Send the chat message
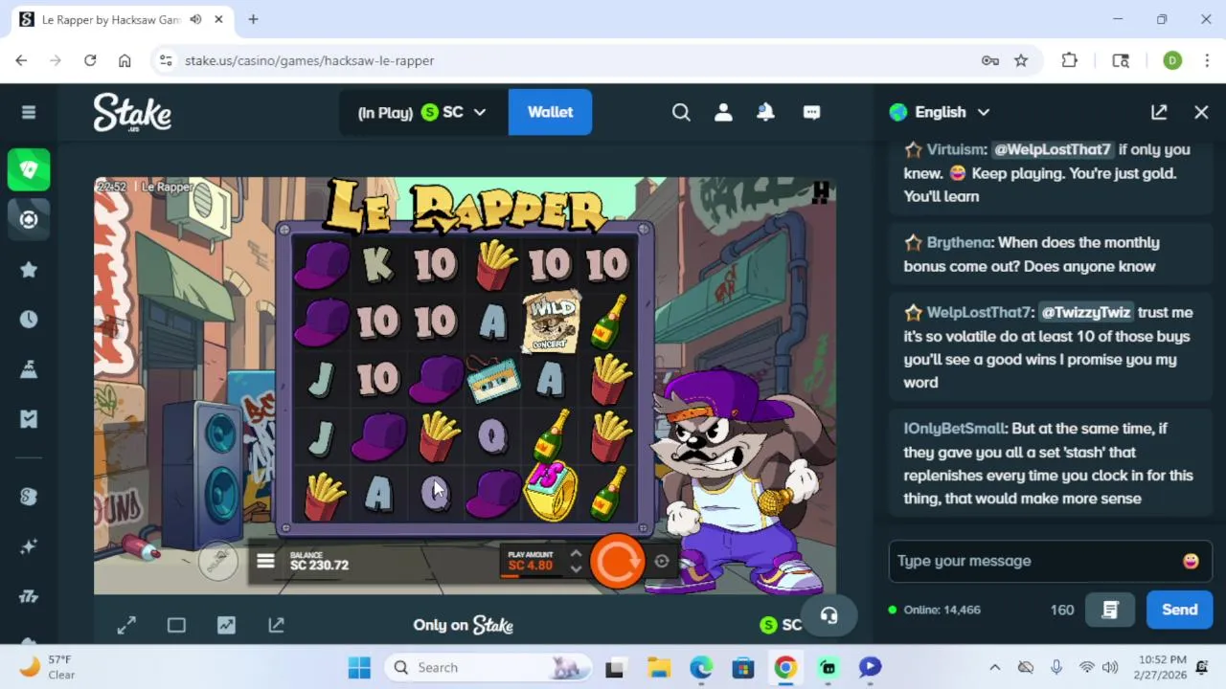This screenshot has width=1226, height=689. pos(1179,610)
